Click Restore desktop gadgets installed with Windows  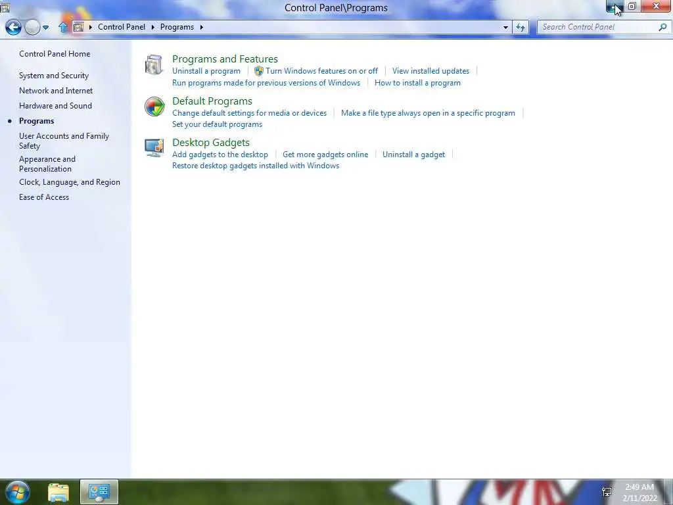[x=256, y=165]
